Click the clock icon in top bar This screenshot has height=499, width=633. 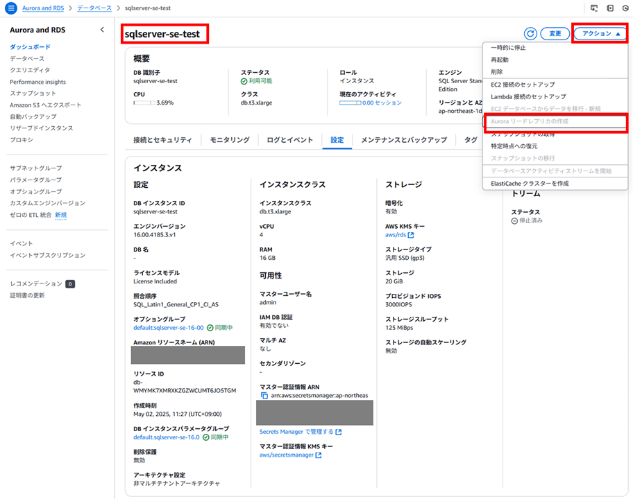click(x=625, y=8)
